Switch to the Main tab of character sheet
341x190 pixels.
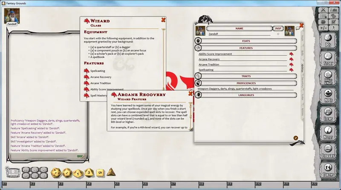(302, 38)
